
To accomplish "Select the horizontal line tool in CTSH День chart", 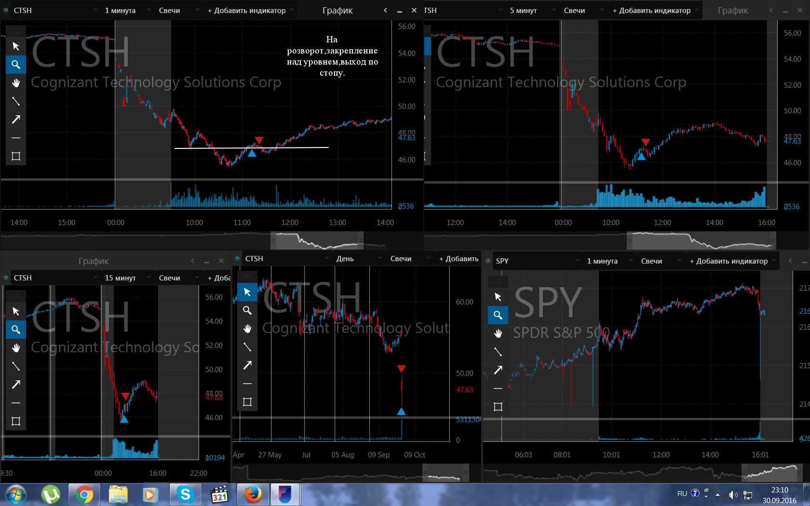I will [247, 384].
